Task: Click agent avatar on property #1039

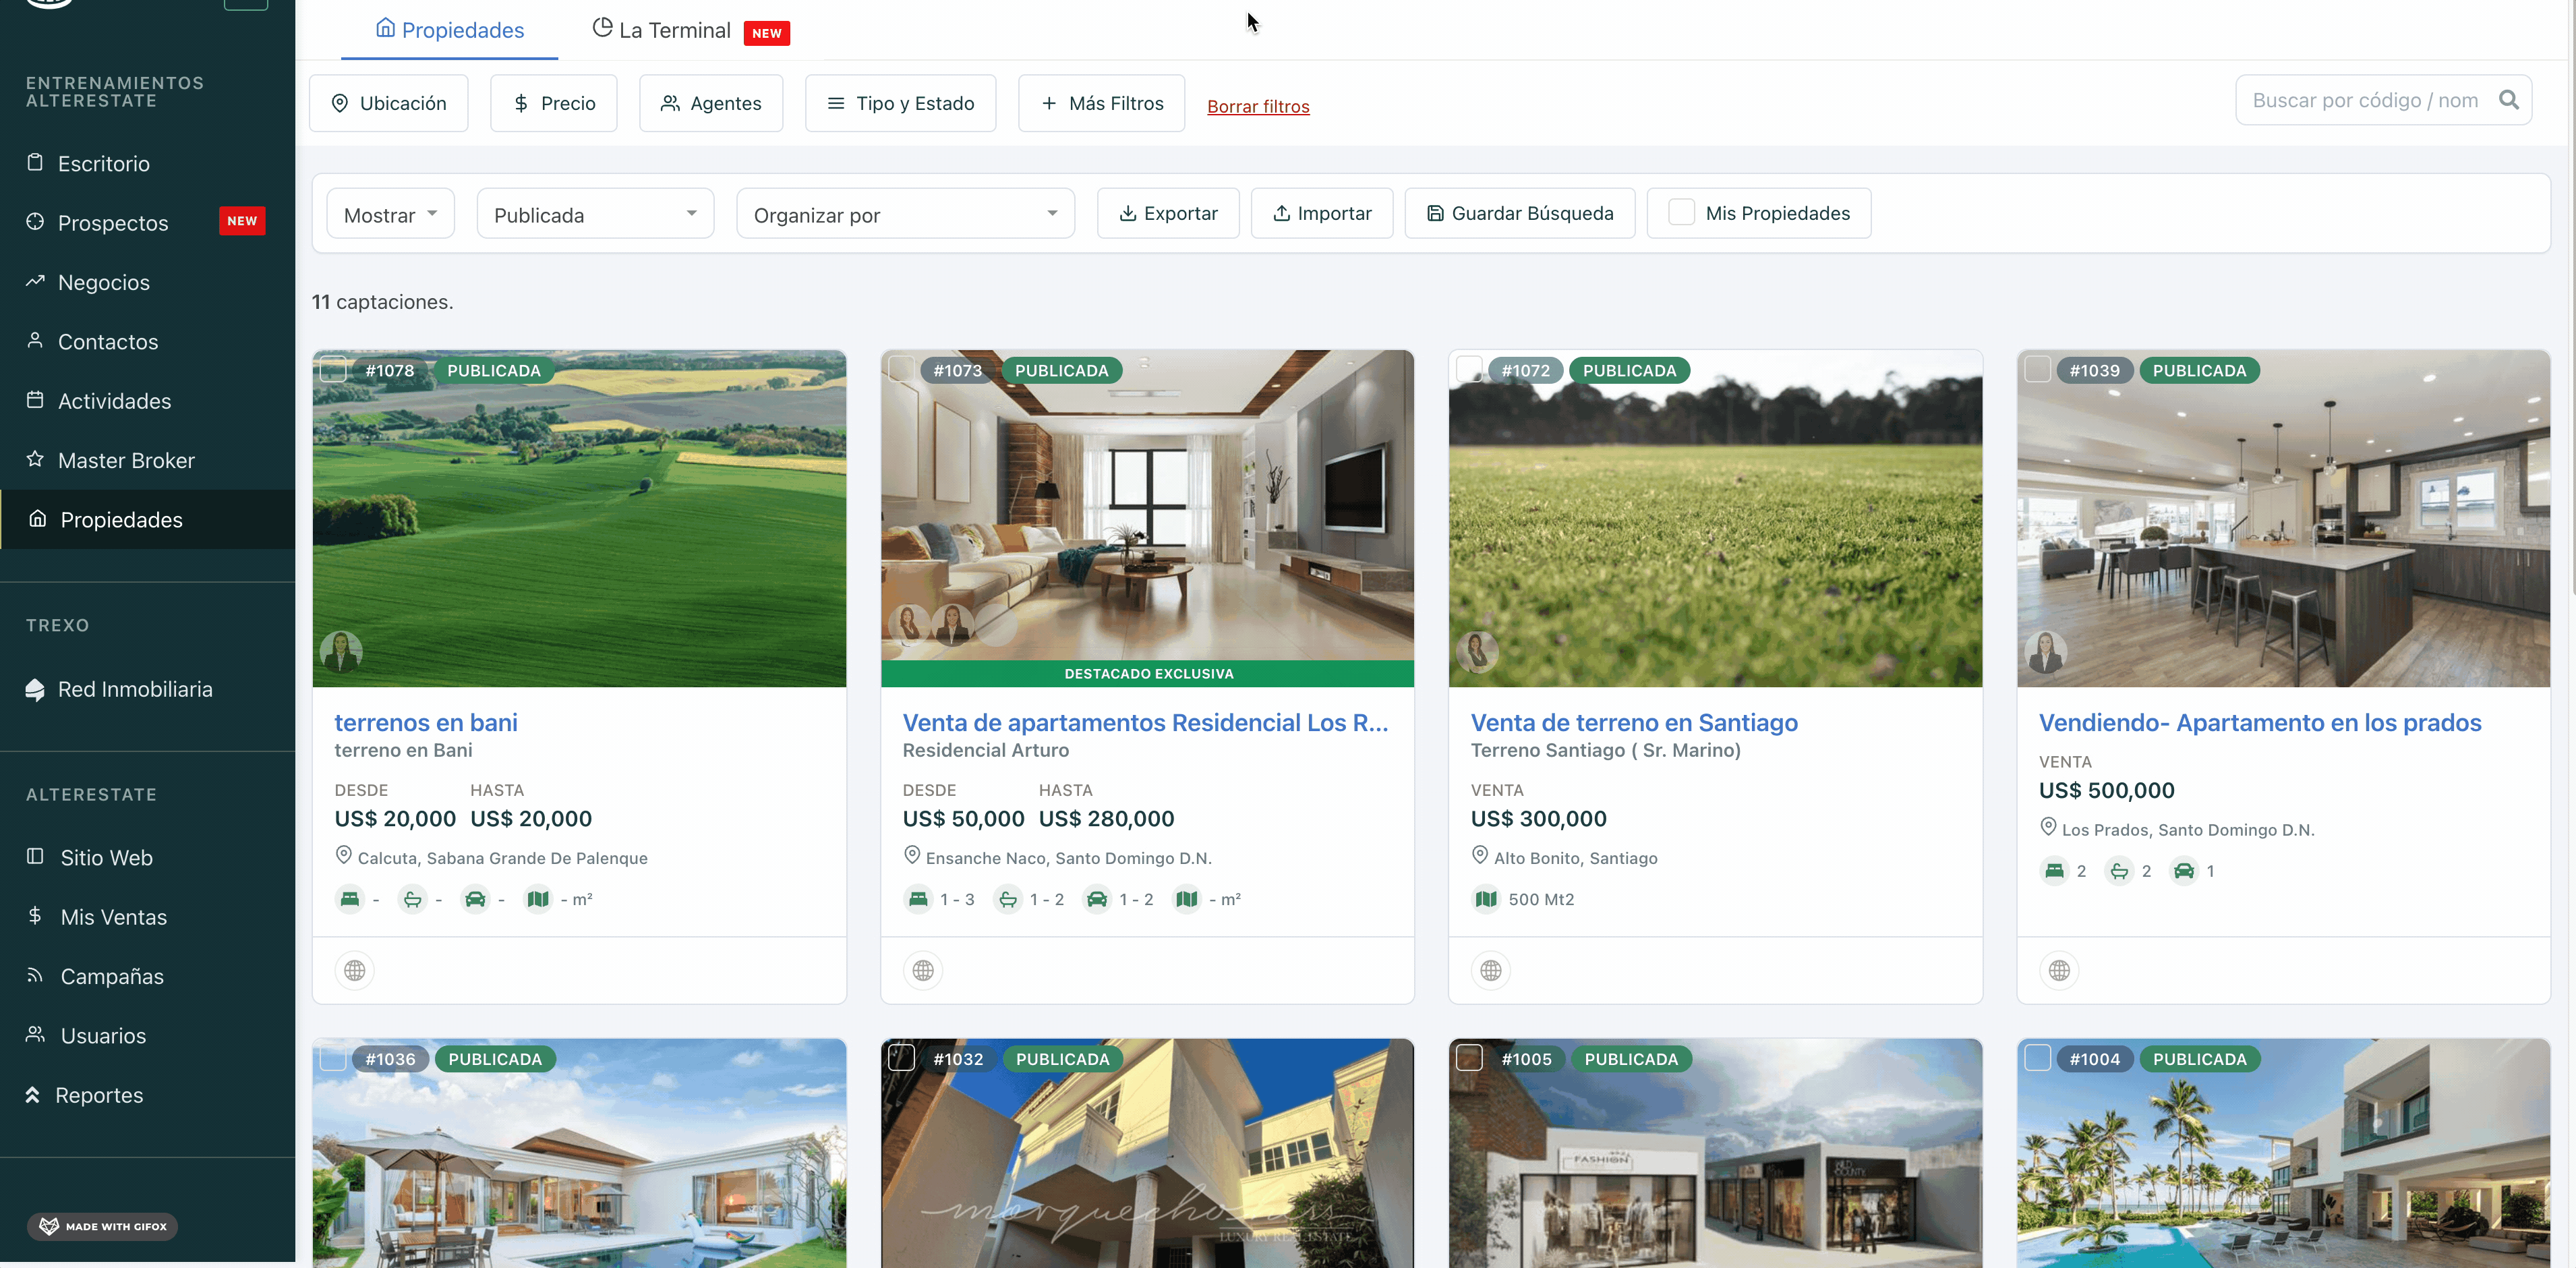Action: [x=2045, y=652]
